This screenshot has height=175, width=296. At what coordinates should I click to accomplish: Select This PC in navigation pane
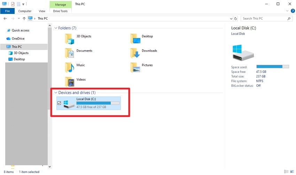pyautogui.click(x=24, y=47)
